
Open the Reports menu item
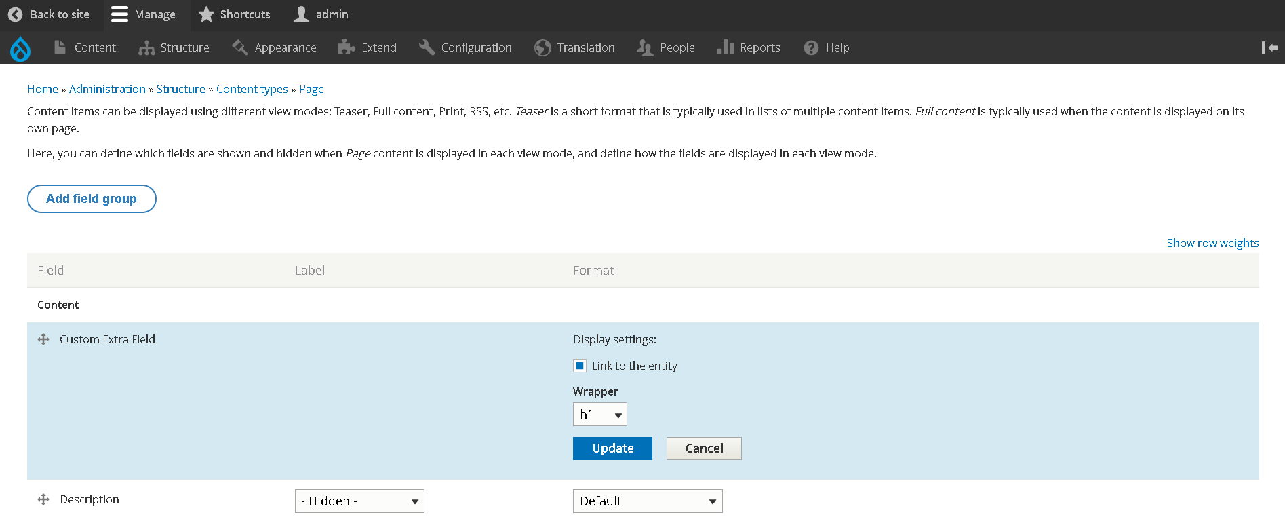coord(749,47)
